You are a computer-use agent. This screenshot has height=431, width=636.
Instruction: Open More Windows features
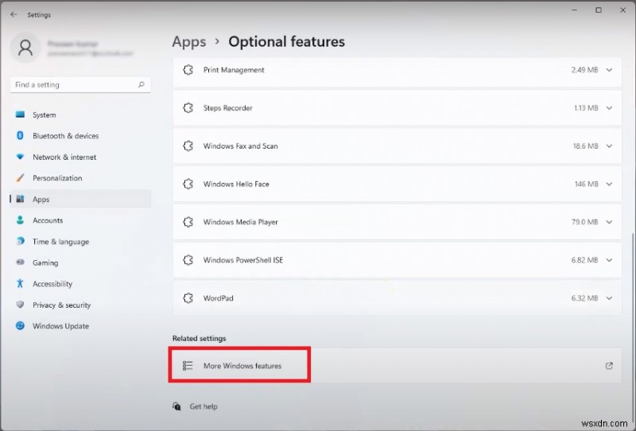coord(242,366)
